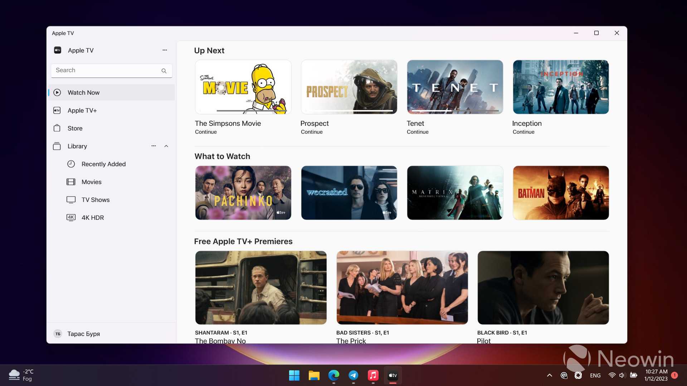The width and height of the screenshot is (687, 386).
Task: Click the Up Next section heading
Action: click(x=209, y=50)
